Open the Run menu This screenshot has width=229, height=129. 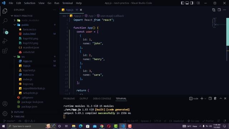click(57, 3)
